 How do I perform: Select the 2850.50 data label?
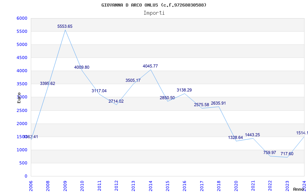[x=167, y=98]
